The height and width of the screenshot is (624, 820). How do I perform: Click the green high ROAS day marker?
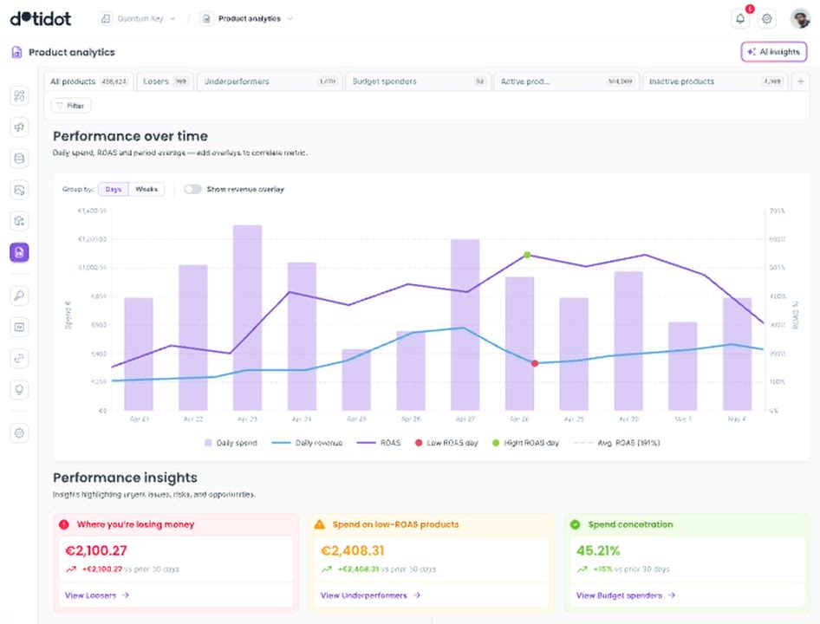point(527,256)
